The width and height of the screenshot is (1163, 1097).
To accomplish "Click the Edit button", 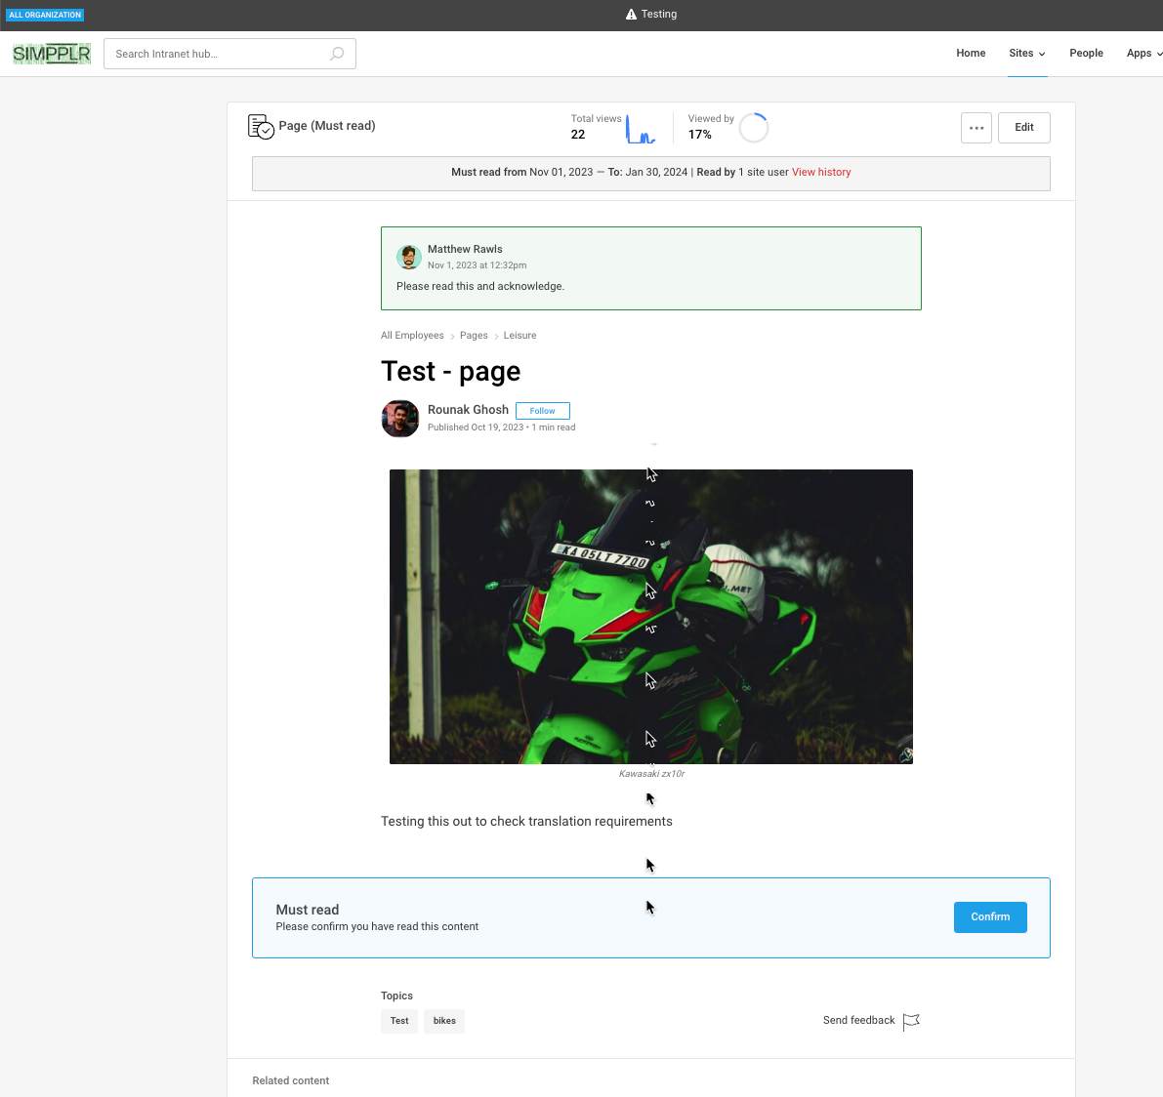I will coord(1024,128).
